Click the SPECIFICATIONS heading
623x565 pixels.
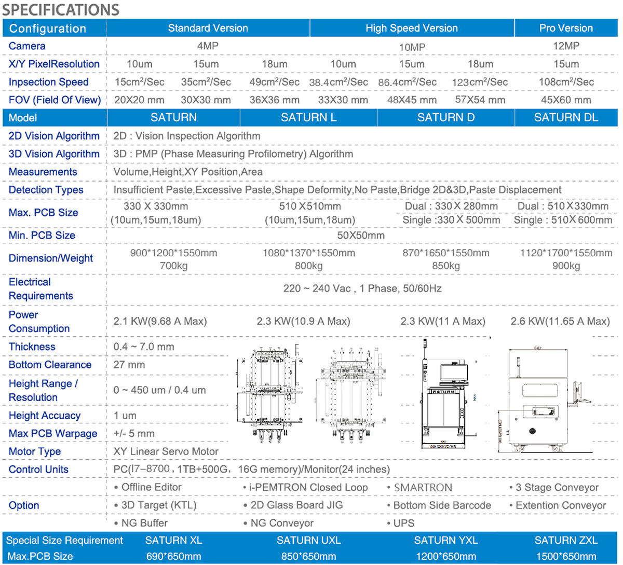pyautogui.click(x=61, y=9)
